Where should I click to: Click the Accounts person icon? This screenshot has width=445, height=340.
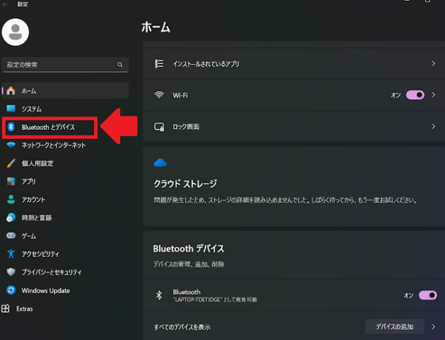(x=11, y=200)
